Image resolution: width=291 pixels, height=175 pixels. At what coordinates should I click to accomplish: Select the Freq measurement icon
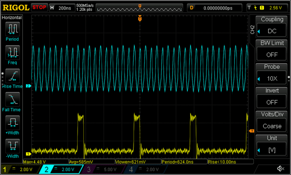click(x=12, y=52)
